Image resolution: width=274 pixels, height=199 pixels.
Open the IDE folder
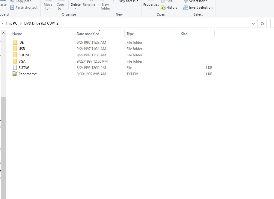tap(21, 43)
